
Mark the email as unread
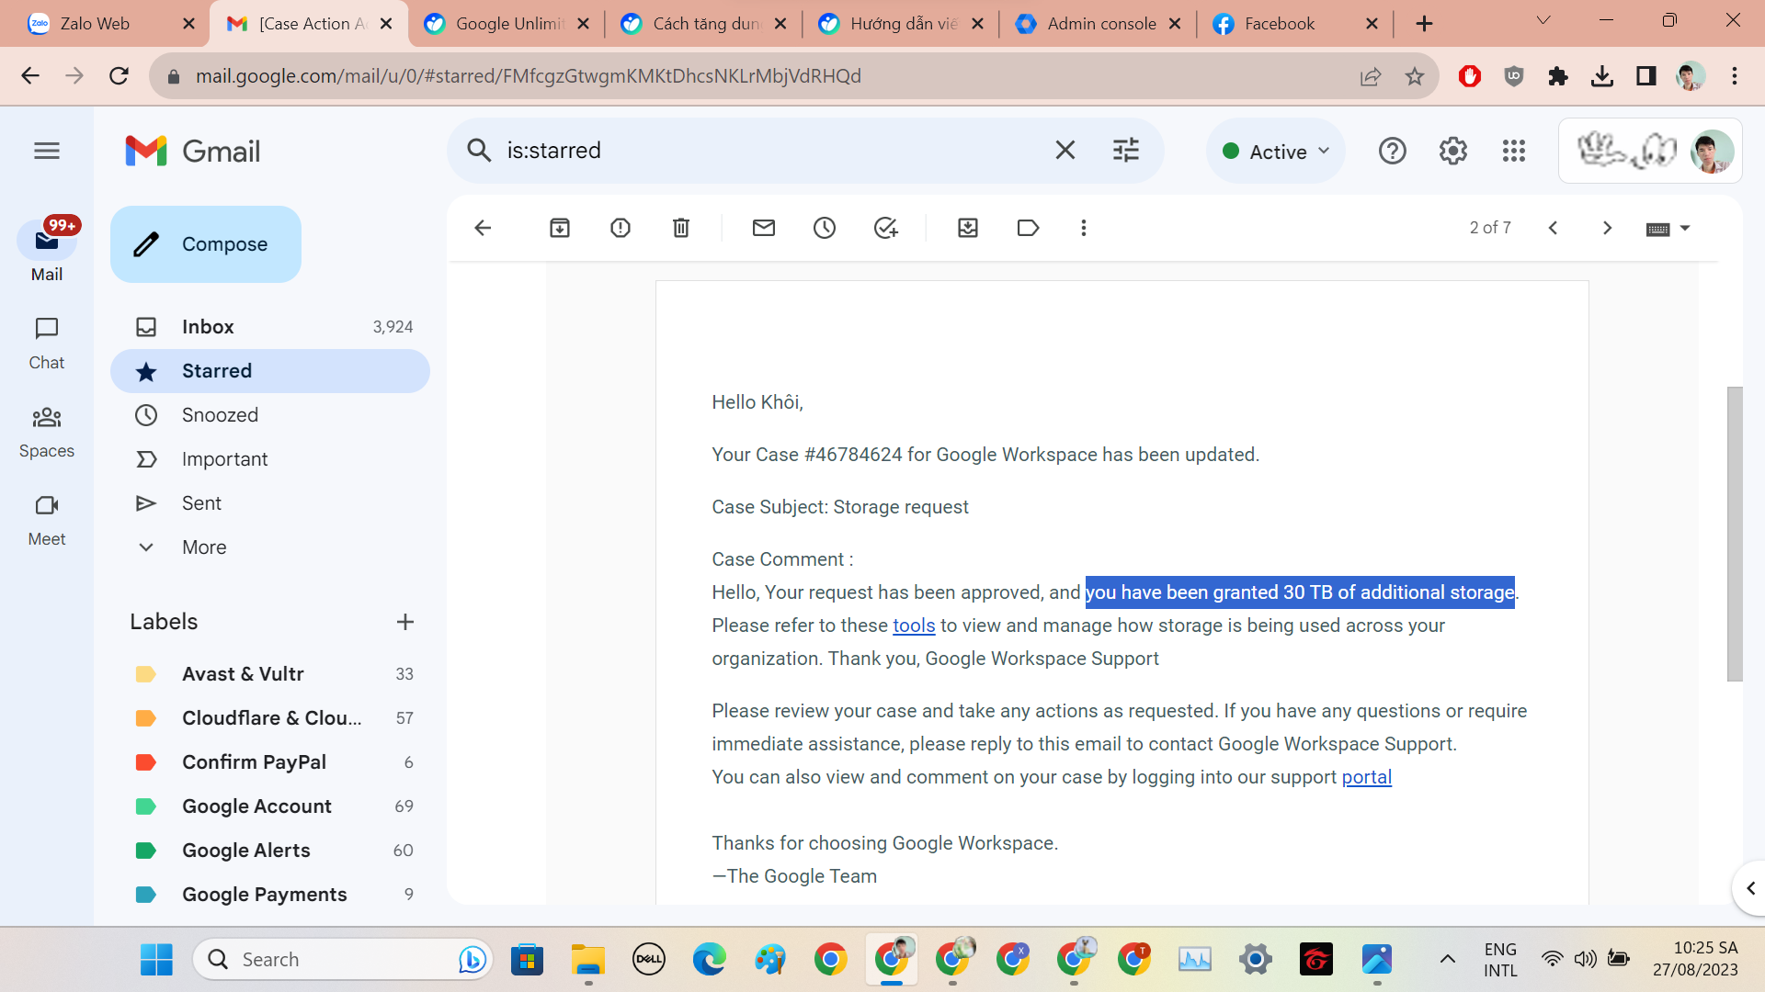tap(764, 228)
